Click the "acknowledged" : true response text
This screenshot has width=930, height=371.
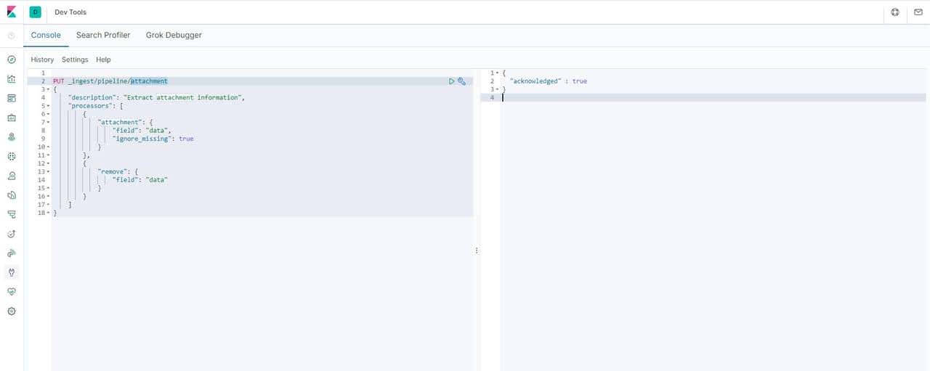point(549,81)
